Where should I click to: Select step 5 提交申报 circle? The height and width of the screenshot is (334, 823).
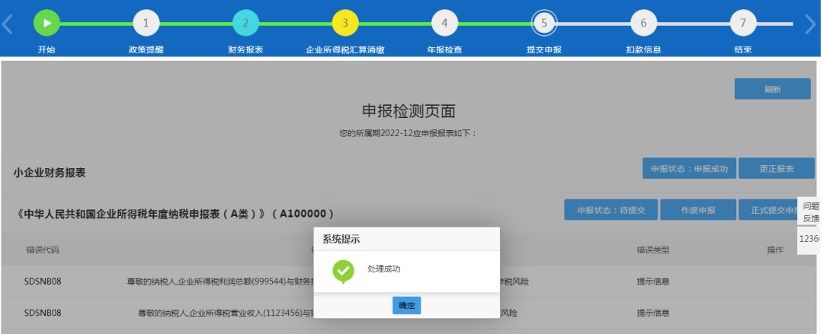(544, 23)
